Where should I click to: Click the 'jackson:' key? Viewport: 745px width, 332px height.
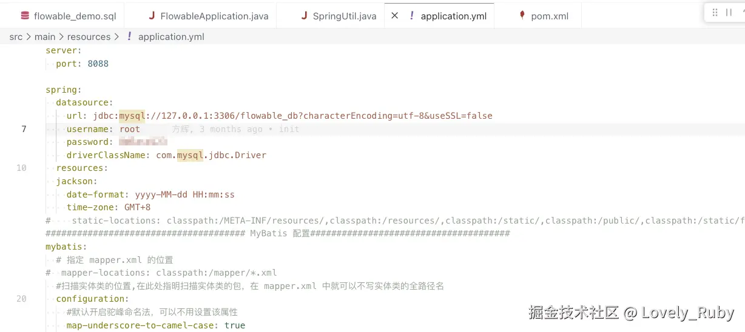pyautogui.click(x=76, y=181)
